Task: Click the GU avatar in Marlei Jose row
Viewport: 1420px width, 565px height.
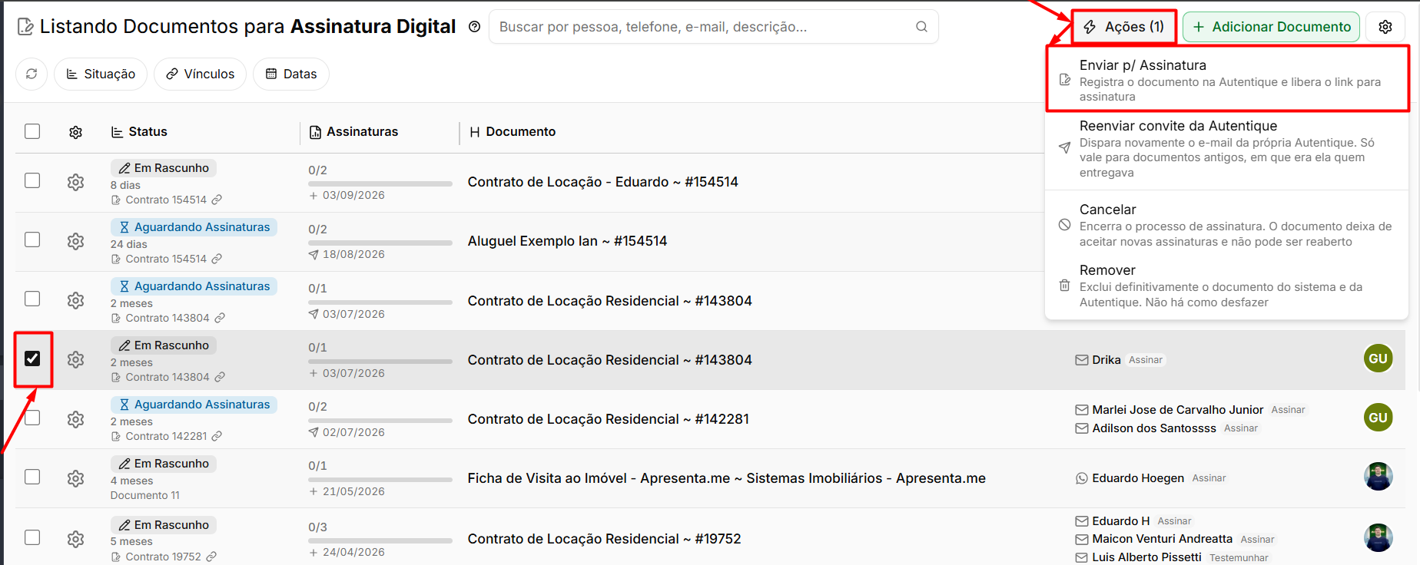Action: (1378, 418)
